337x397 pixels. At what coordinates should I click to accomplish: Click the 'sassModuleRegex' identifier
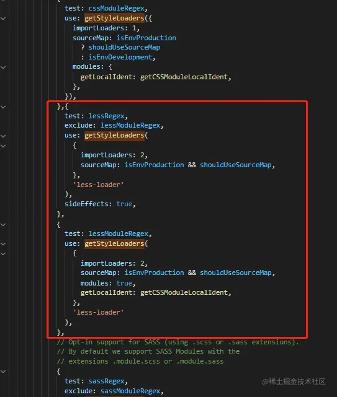[x=130, y=391]
